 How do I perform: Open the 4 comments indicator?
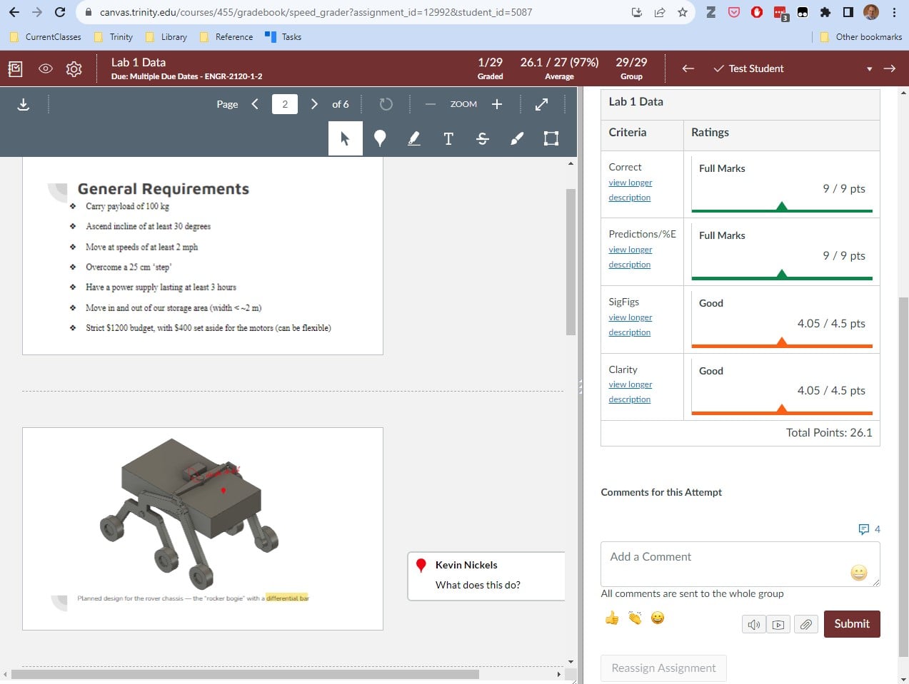pyautogui.click(x=869, y=529)
